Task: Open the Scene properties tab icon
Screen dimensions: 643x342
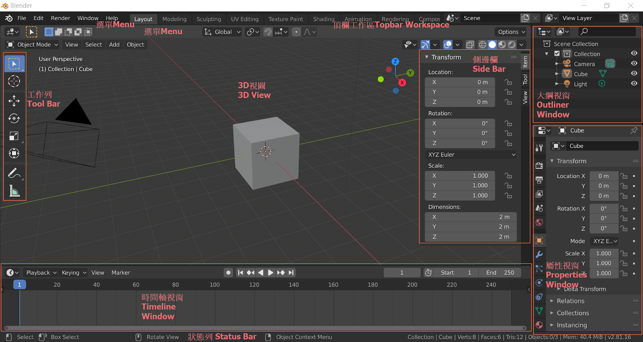Action: point(539,208)
